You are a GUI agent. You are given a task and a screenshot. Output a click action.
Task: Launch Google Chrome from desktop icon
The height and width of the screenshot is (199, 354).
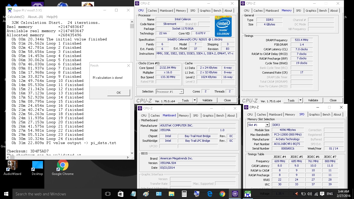click(63, 168)
